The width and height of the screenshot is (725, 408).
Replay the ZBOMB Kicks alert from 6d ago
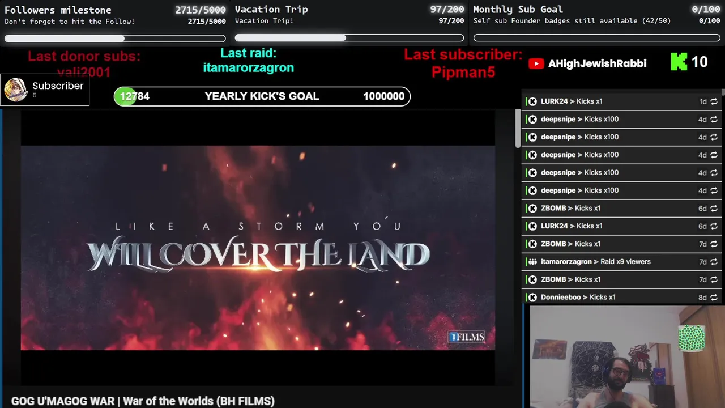[x=714, y=209]
